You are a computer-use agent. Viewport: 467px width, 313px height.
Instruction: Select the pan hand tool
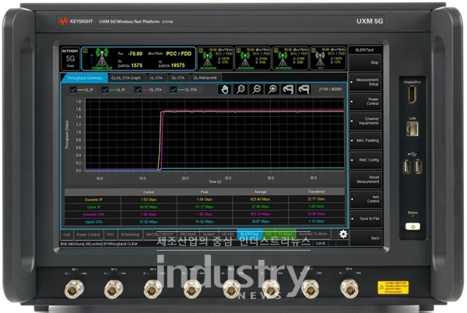[226, 90]
